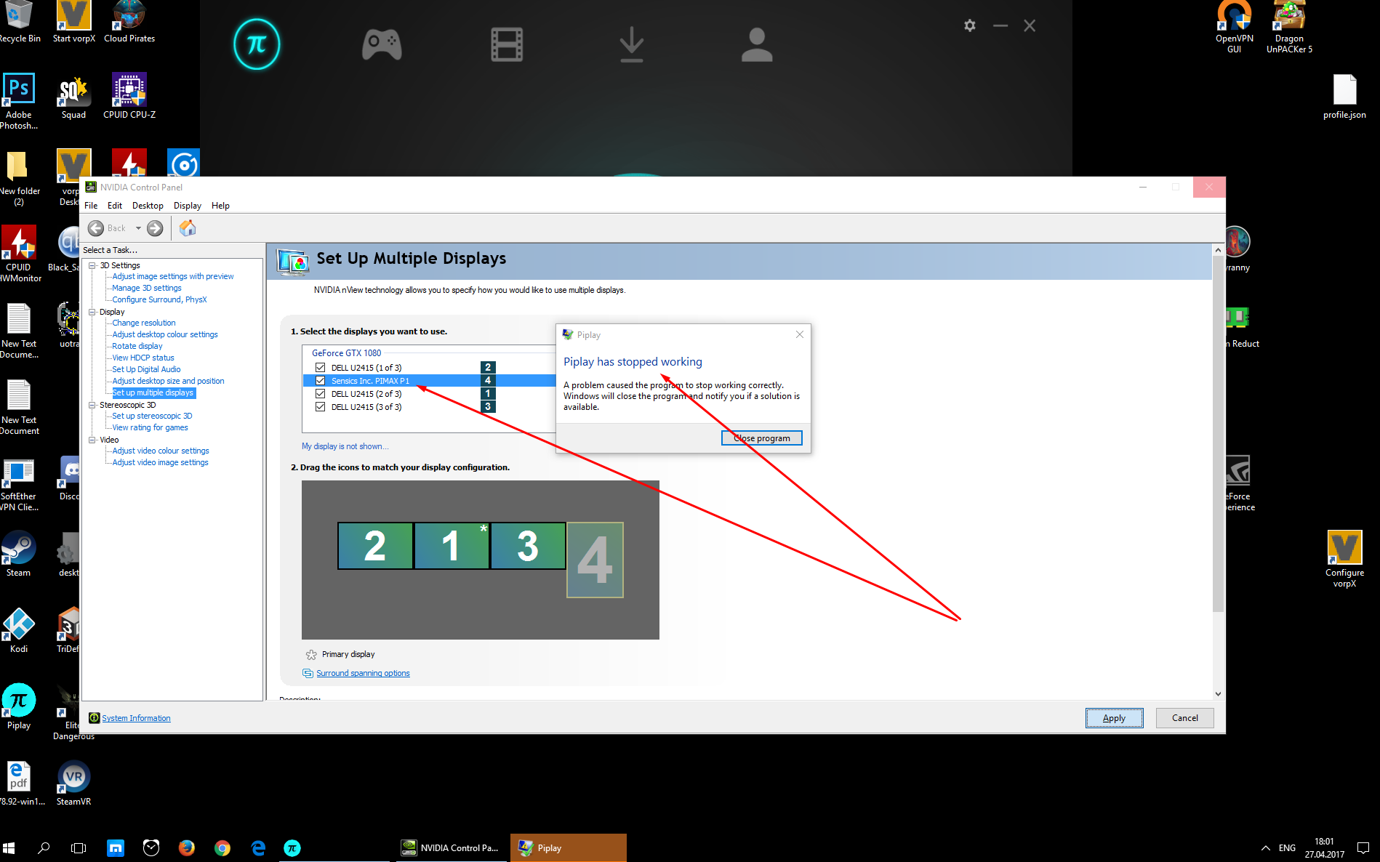Open the Edit menu
1380x862 pixels.
point(115,206)
